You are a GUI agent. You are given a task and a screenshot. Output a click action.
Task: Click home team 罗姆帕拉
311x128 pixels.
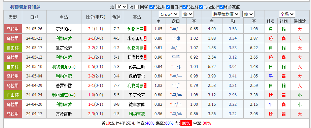point(64,29)
